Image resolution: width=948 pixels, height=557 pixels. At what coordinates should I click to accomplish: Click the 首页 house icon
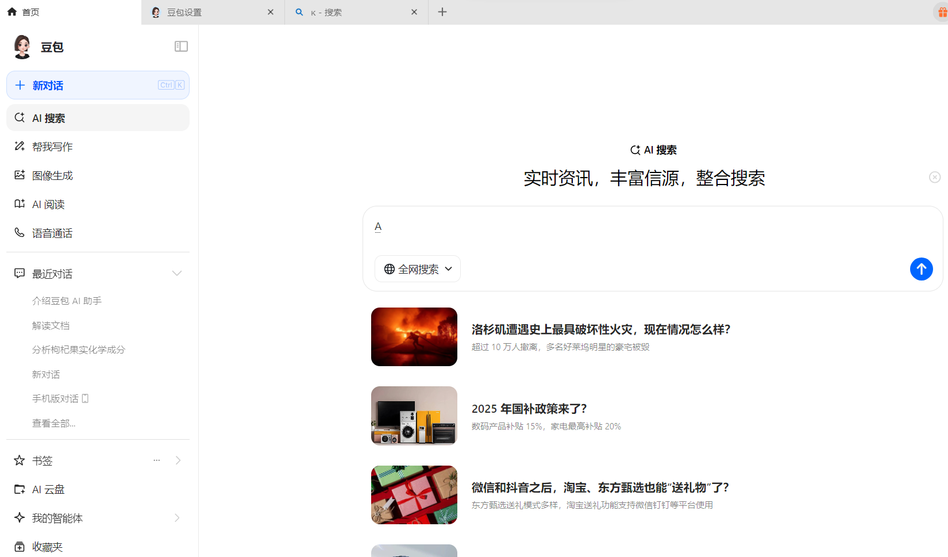(x=12, y=11)
